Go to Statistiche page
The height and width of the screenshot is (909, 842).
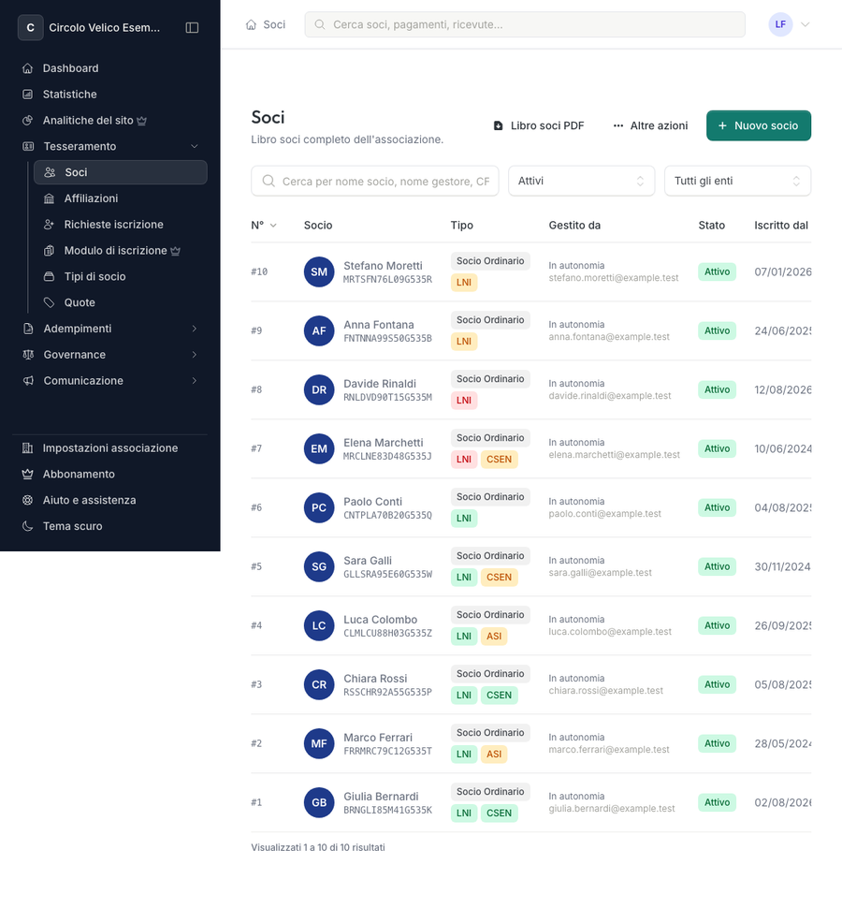tap(110, 95)
